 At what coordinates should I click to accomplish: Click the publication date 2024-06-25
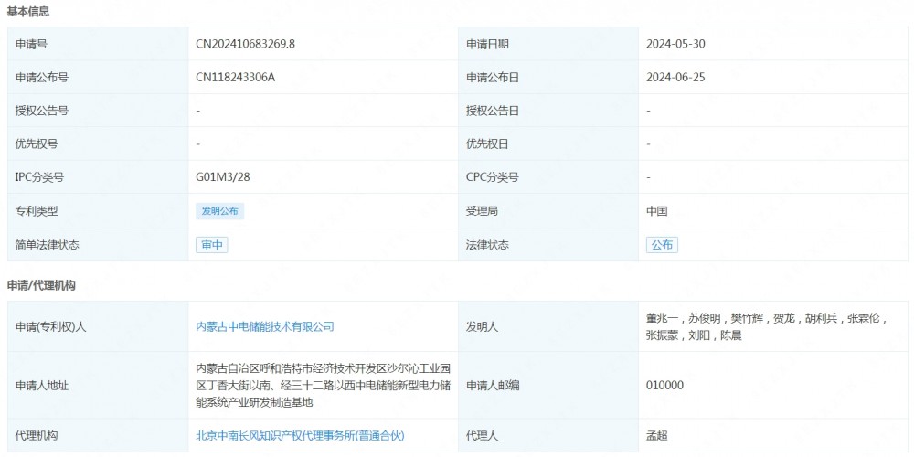[x=675, y=77]
